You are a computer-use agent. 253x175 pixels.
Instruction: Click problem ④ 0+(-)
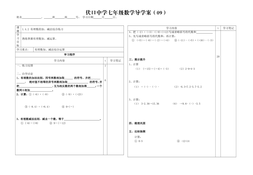pos(68,107)
